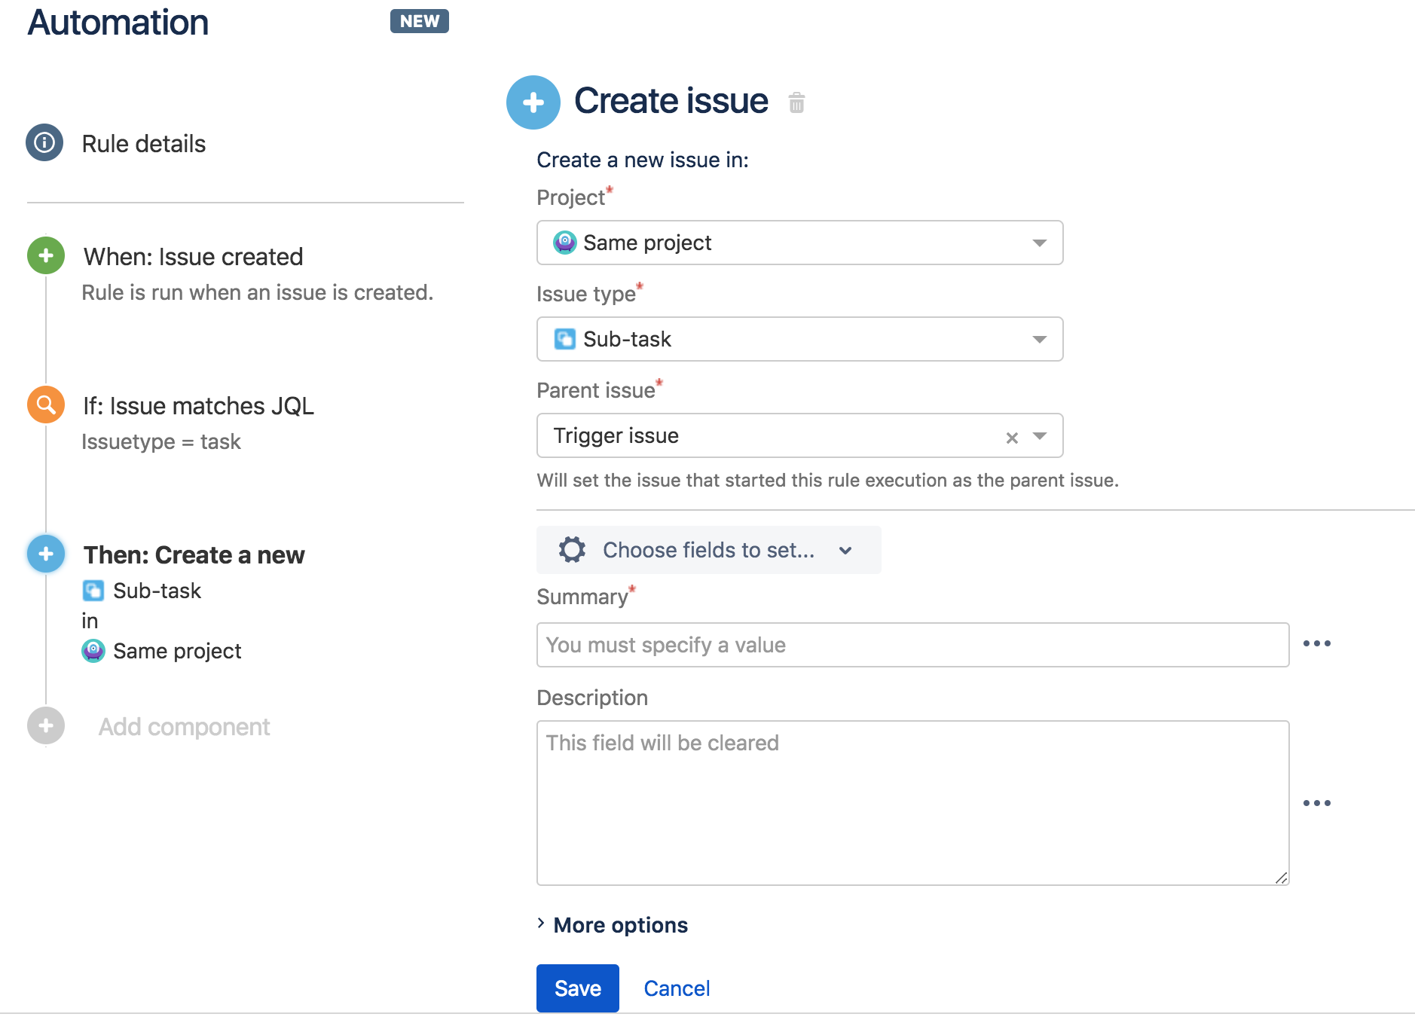Viewport: 1415px width, 1020px height.
Task: Delete action using trash icon
Action: pyautogui.click(x=796, y=102)
